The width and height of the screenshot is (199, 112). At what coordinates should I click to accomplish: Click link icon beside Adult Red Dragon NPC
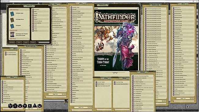[71, 11]
